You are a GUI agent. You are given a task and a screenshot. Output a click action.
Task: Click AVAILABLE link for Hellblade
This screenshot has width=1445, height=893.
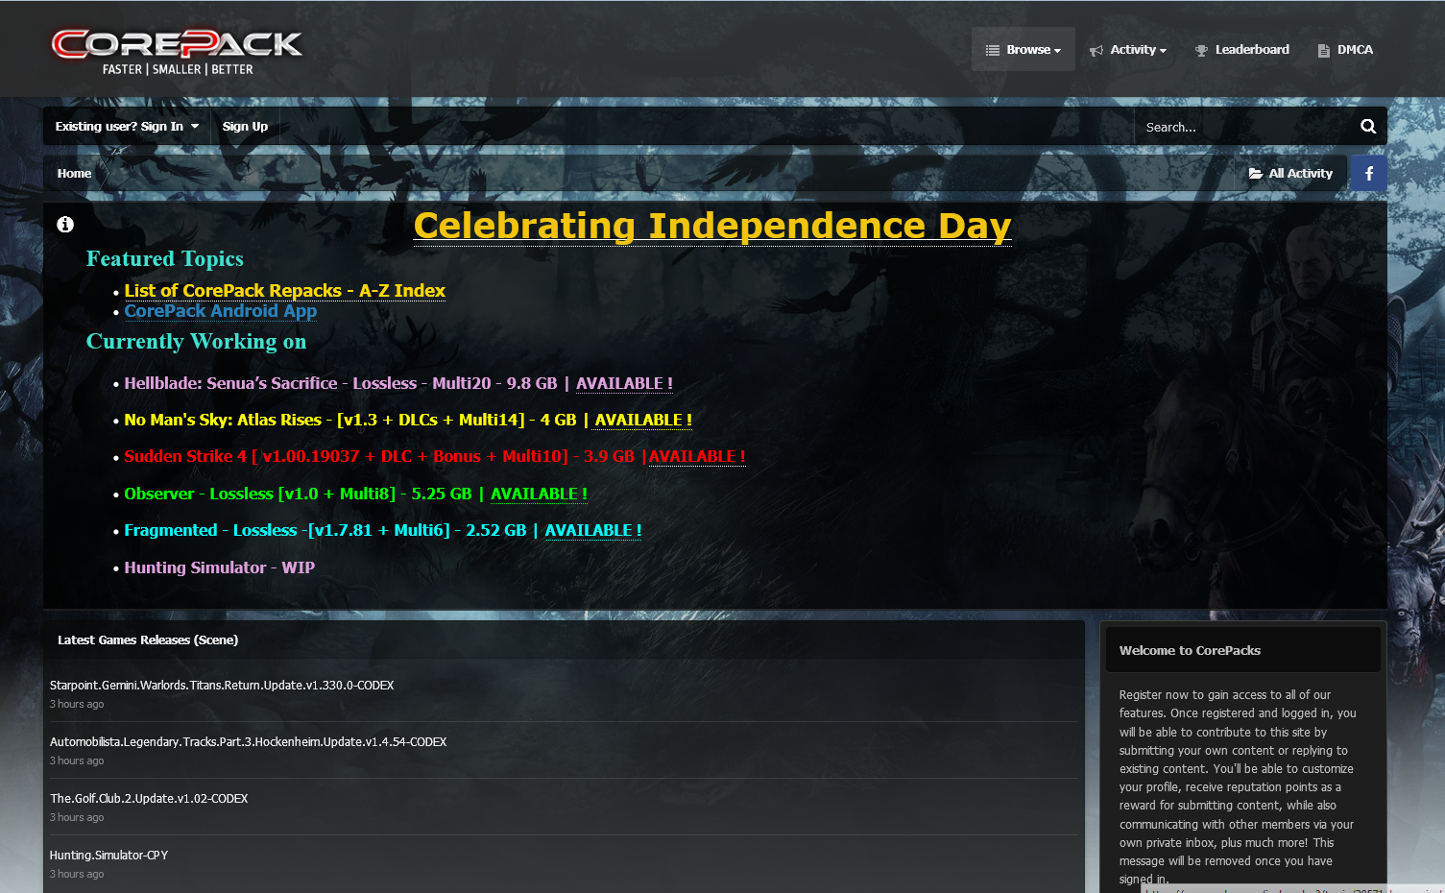tap(624, 383)
